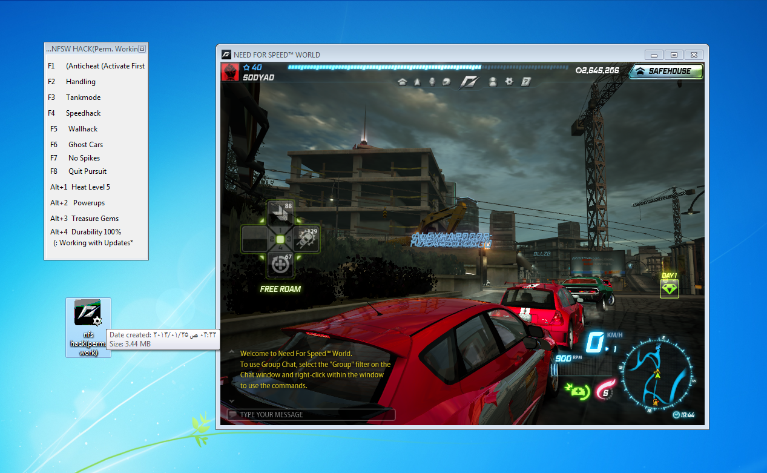The image size is (767, 473).
Task: Select the Alt+1 Heat Level 5 entry
Action: [80, 187]
